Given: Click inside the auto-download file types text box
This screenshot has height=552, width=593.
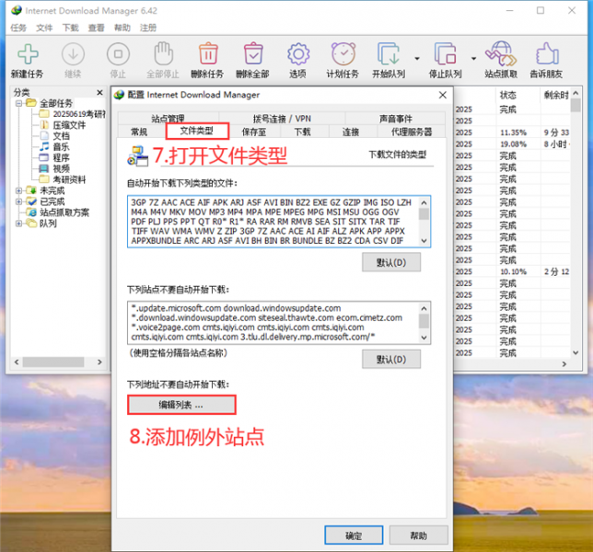Looking at the screenshot, I should point(272,221).
